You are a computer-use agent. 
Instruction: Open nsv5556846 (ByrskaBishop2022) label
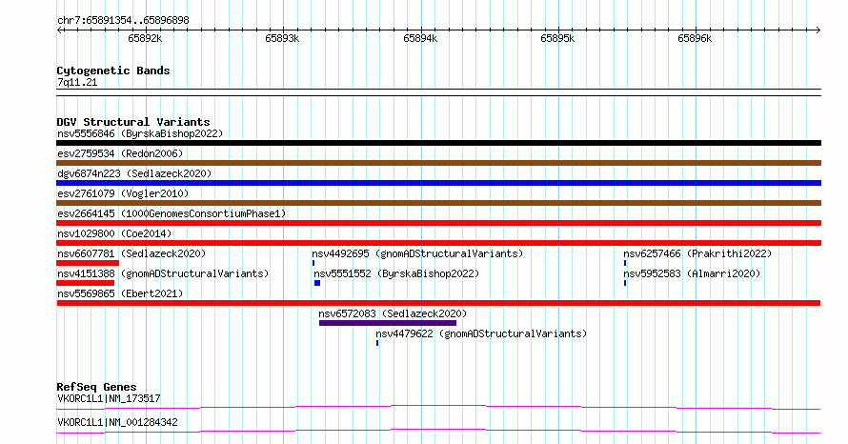140,133
